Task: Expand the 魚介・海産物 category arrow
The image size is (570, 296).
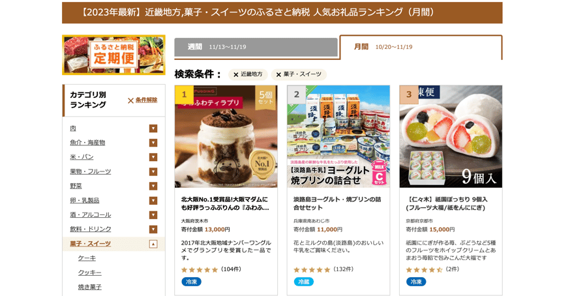Action: [153, 143]
